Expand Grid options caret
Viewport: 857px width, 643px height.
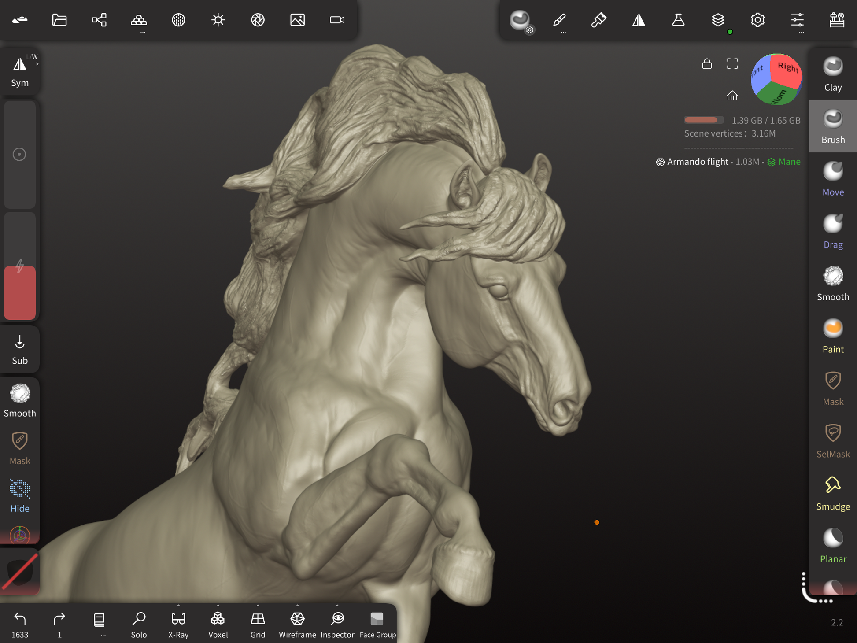click(x=258, y=606)
